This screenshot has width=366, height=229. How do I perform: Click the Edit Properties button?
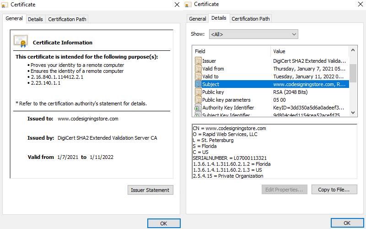click(284, 190)
